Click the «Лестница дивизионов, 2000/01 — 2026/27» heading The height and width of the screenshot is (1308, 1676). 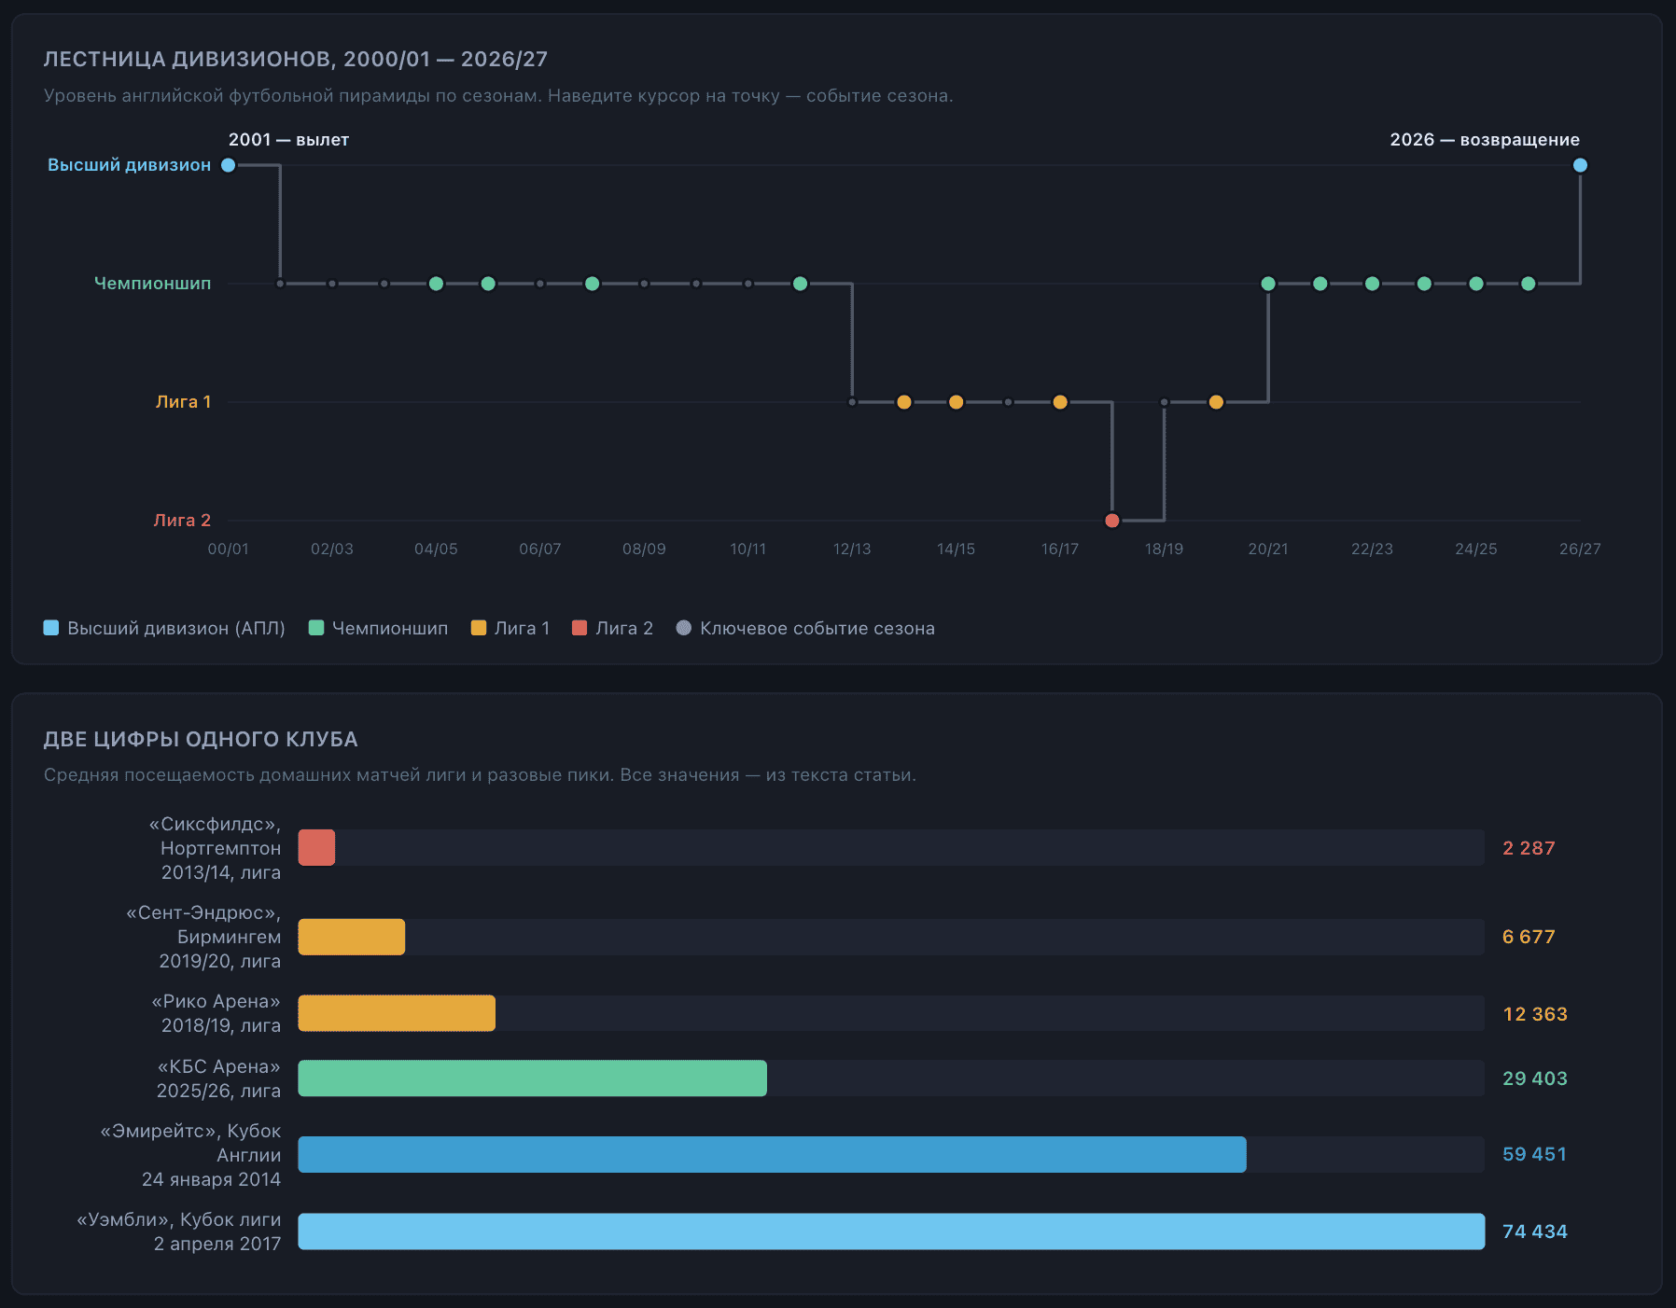[296, 59]
